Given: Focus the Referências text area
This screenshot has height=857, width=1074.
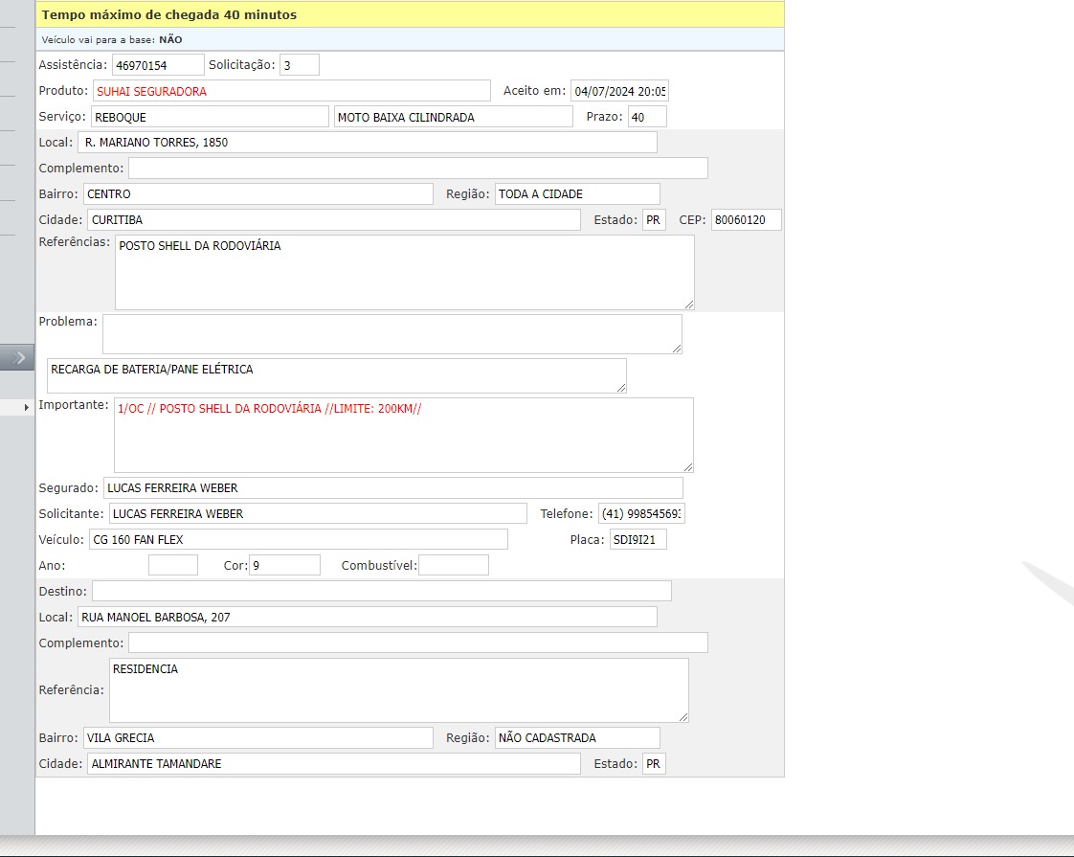Looking at the screenshot, I should [x=404, y=272].
